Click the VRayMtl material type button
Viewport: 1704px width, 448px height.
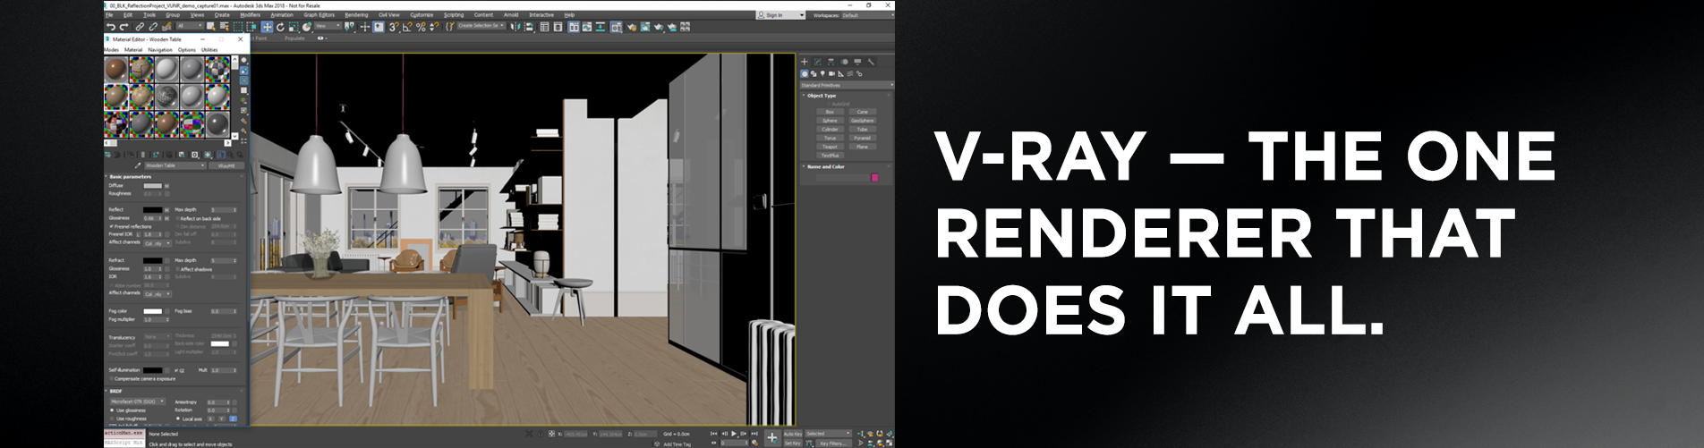pyautogui.click(x=226, y=165)
